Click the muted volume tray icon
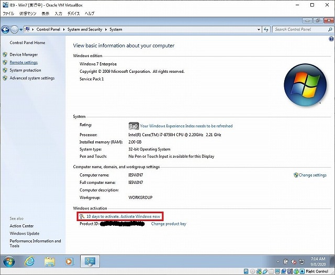Screen dimensions: 335x275 click(x=294, y=261)
